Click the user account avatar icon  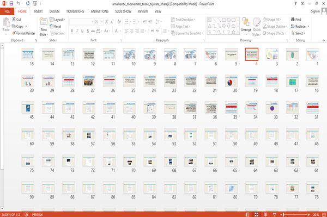tap(324, 11)
